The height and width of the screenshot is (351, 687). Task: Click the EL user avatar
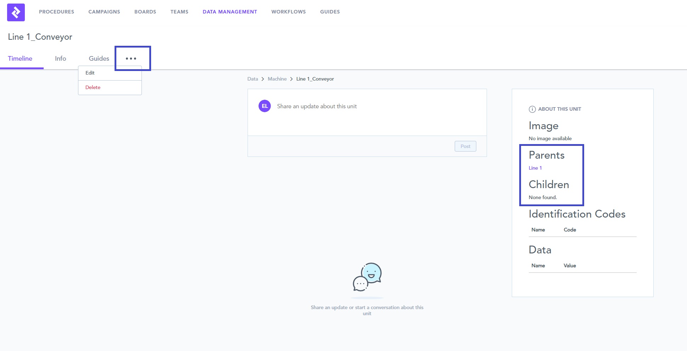tap(265, 106)
